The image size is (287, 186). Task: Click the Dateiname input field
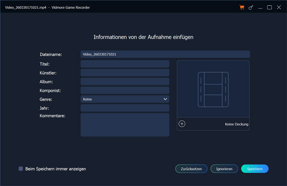point(165,54)
